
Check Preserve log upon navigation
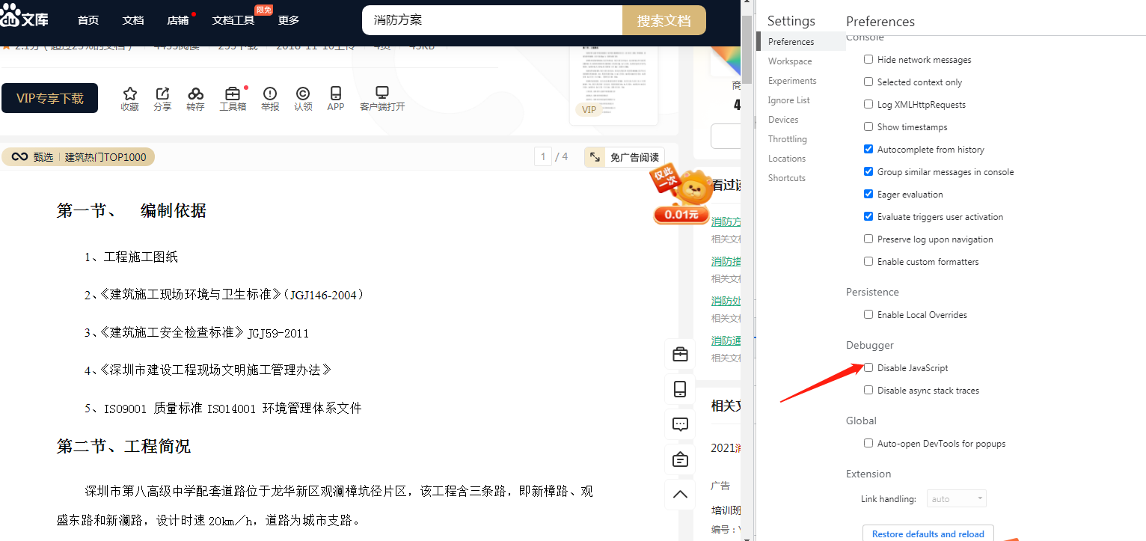tap(868, 239)
